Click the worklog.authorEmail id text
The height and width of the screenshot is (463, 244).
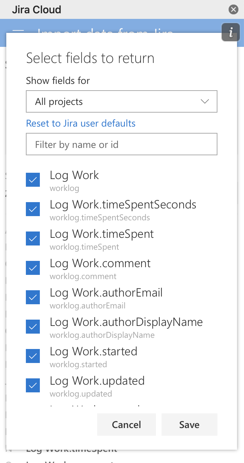88,306
